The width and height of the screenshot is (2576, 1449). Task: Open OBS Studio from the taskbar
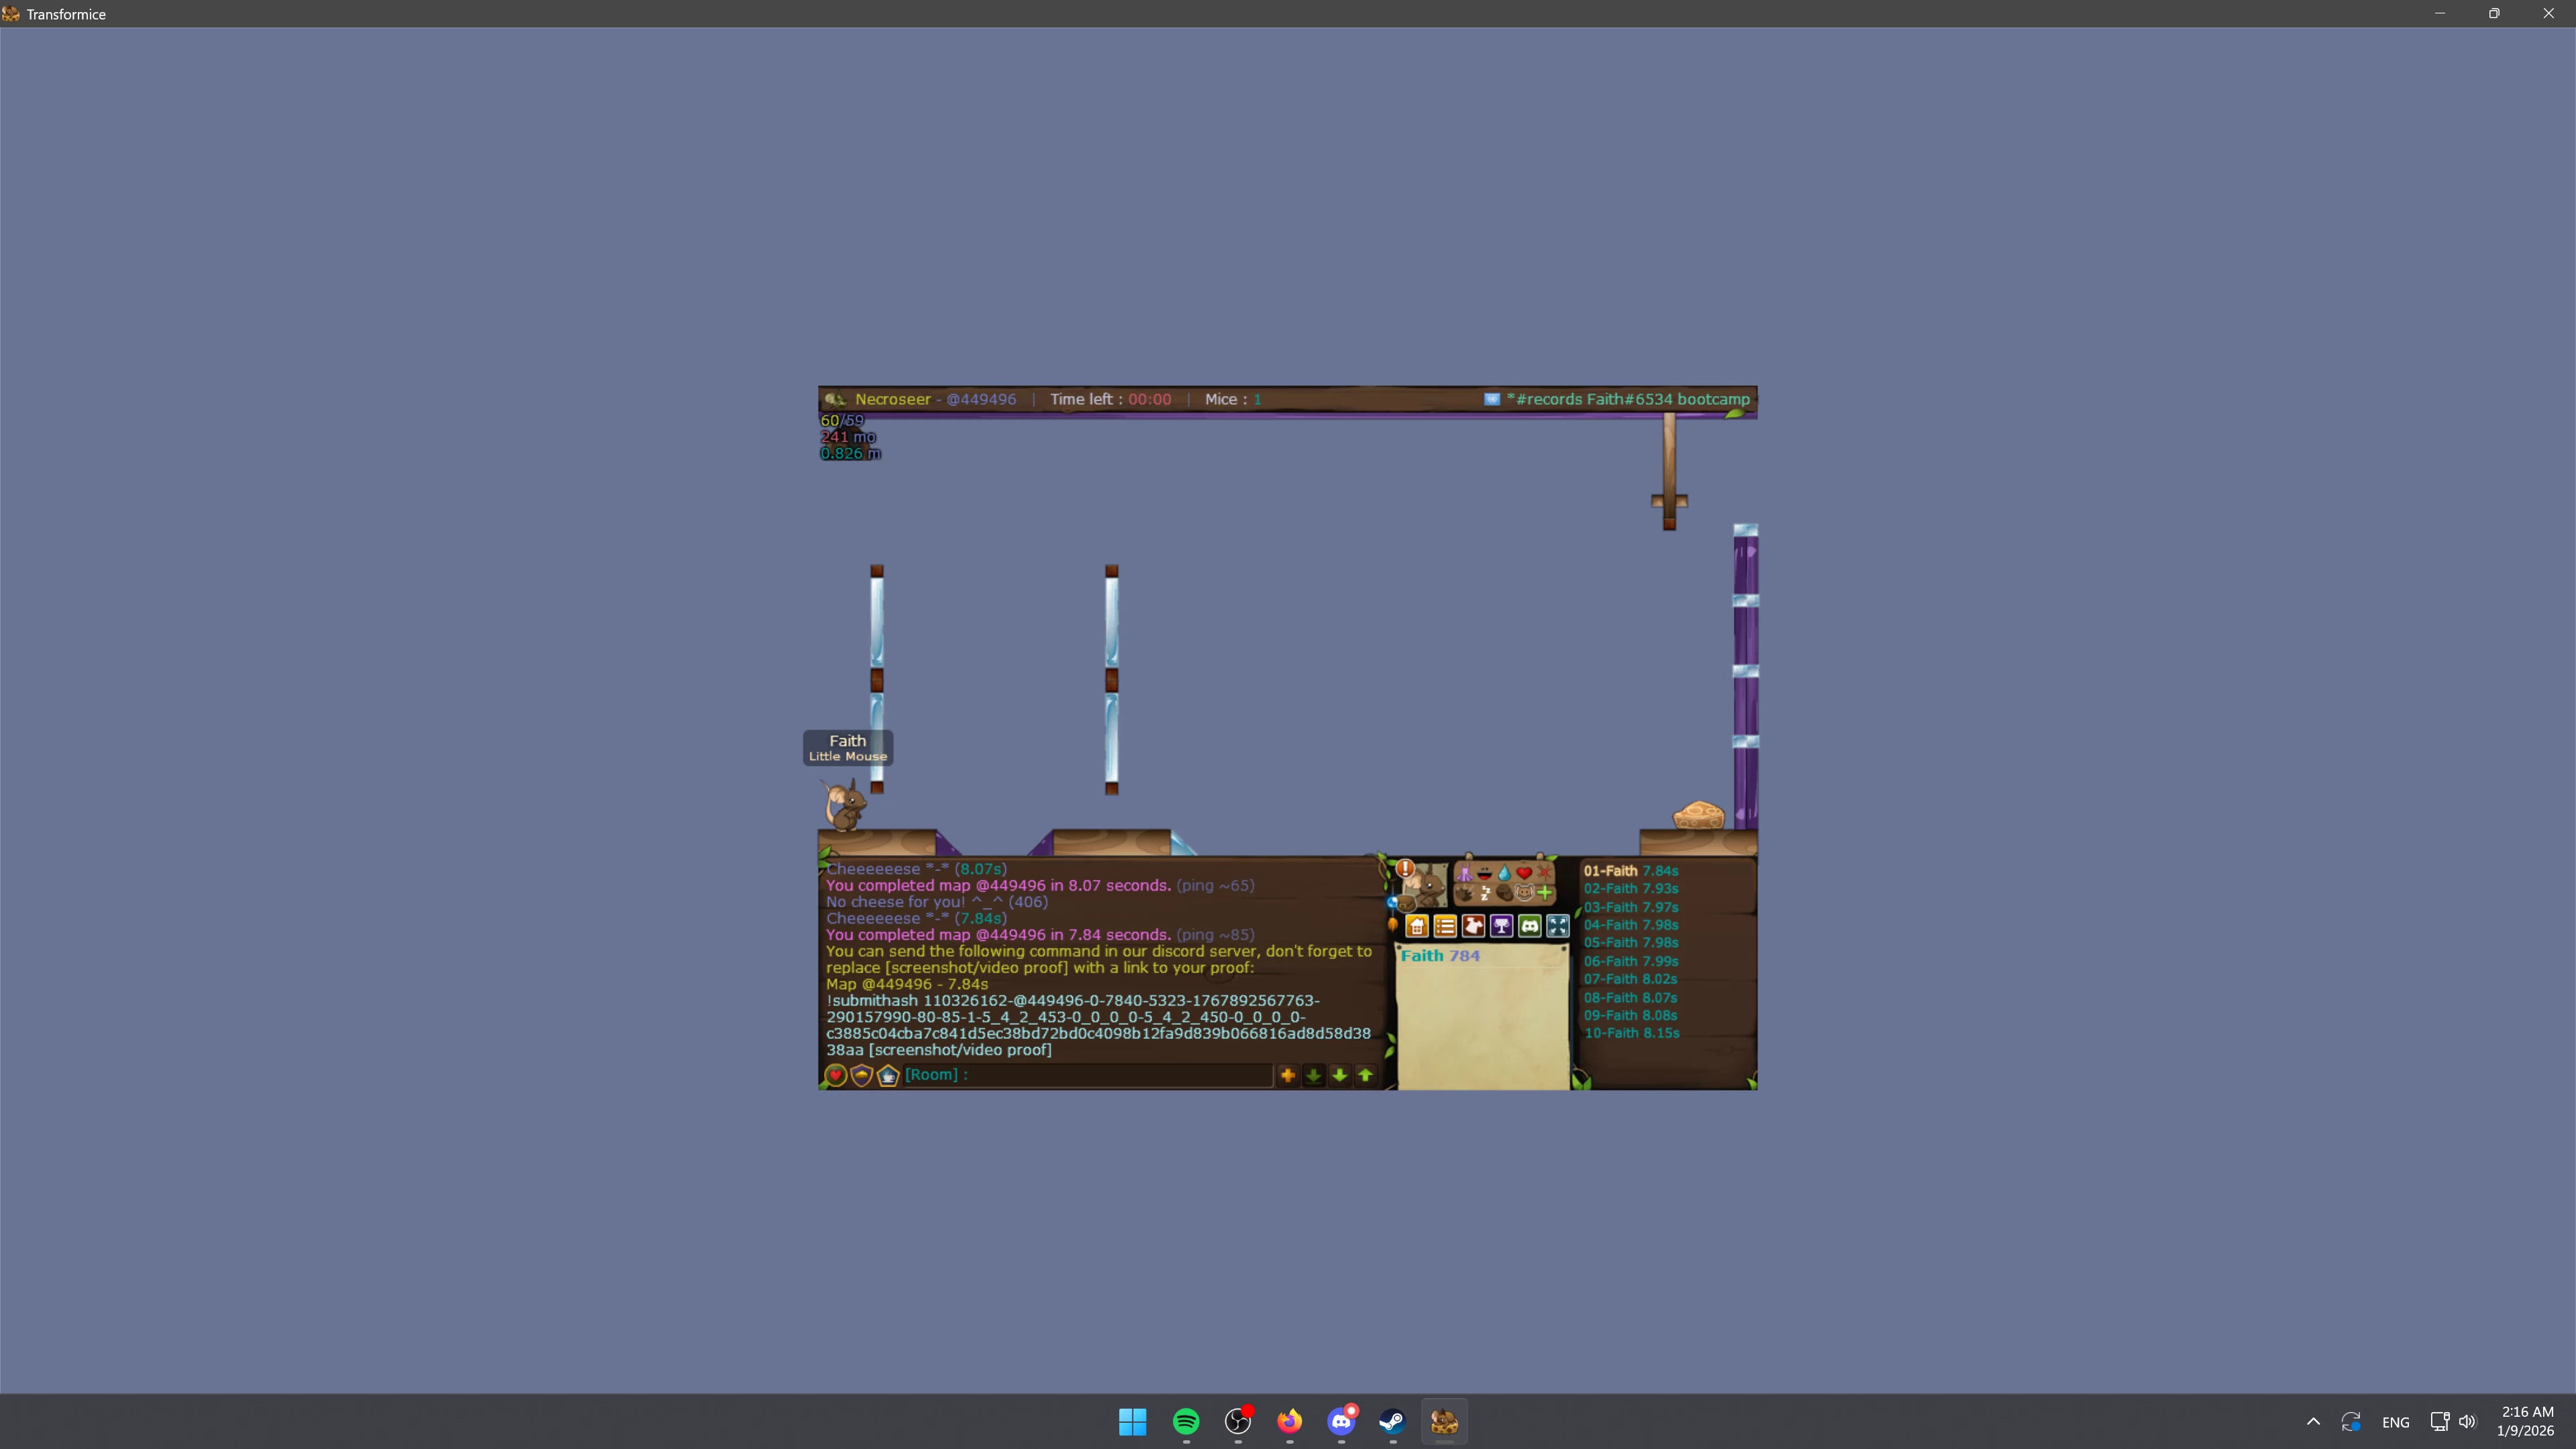[1238, 1421]
